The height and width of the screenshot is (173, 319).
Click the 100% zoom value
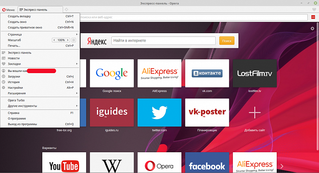[61, 40]
